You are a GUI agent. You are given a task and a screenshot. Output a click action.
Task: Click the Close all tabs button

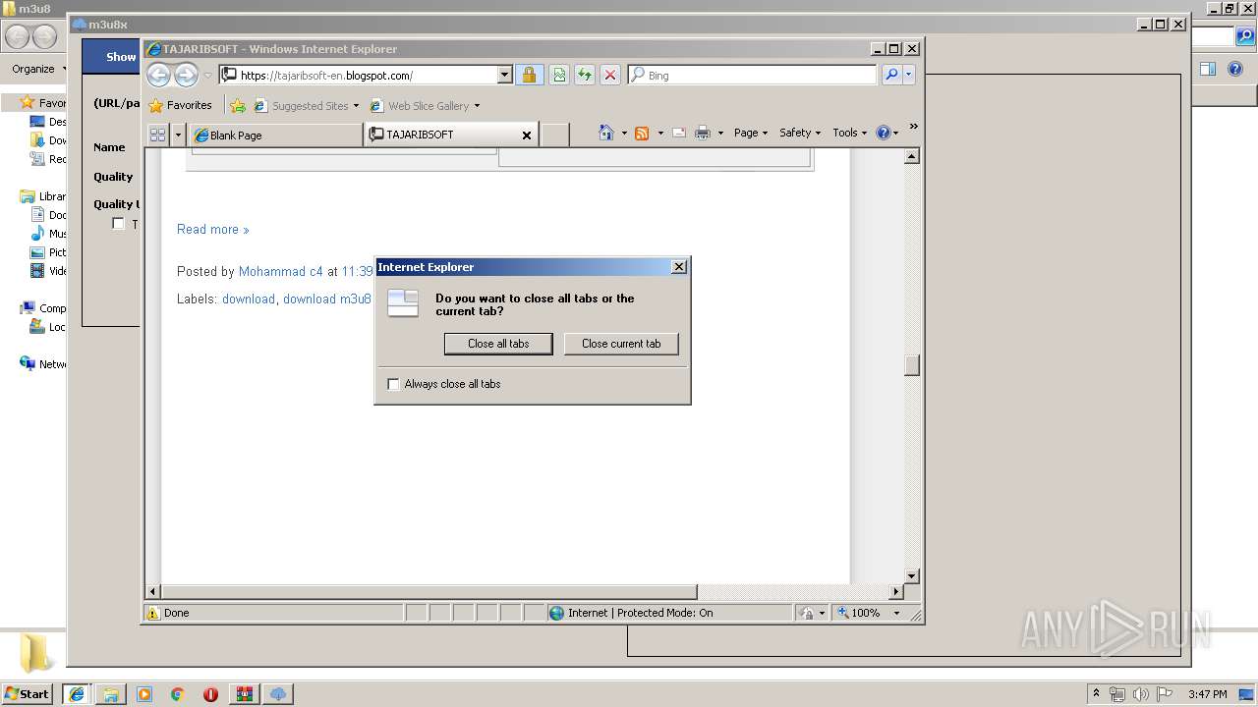[498, 344]
